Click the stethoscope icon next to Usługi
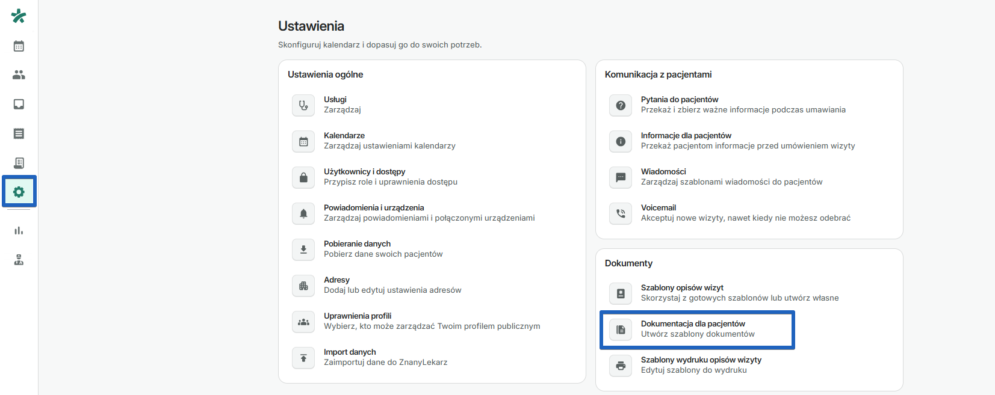Viewport: 995px width, 395px height. 303,105
